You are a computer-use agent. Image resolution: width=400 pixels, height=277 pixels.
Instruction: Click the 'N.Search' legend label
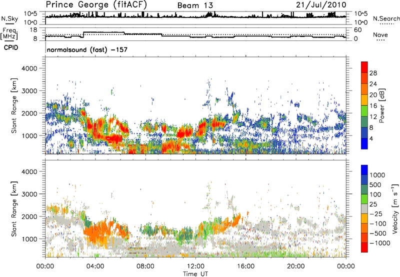386,18
